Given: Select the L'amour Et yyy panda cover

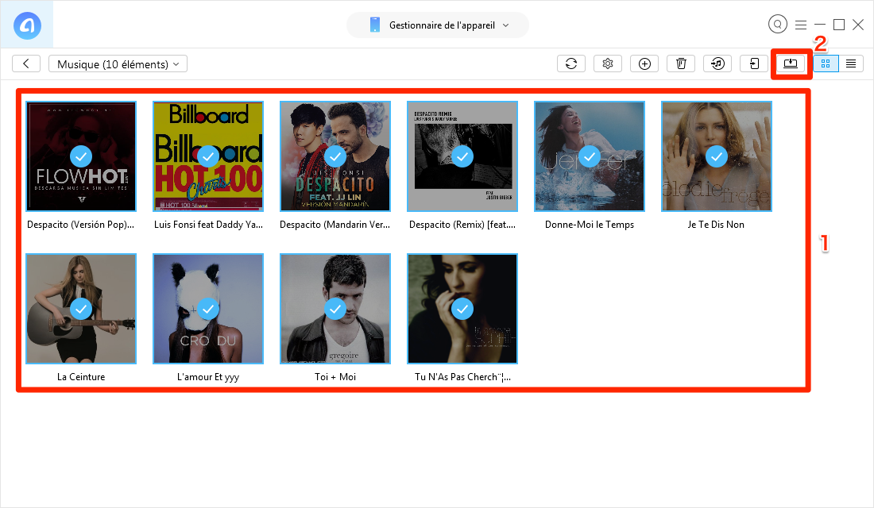Looking at the screenshot, I should click(x=208, y=309).
